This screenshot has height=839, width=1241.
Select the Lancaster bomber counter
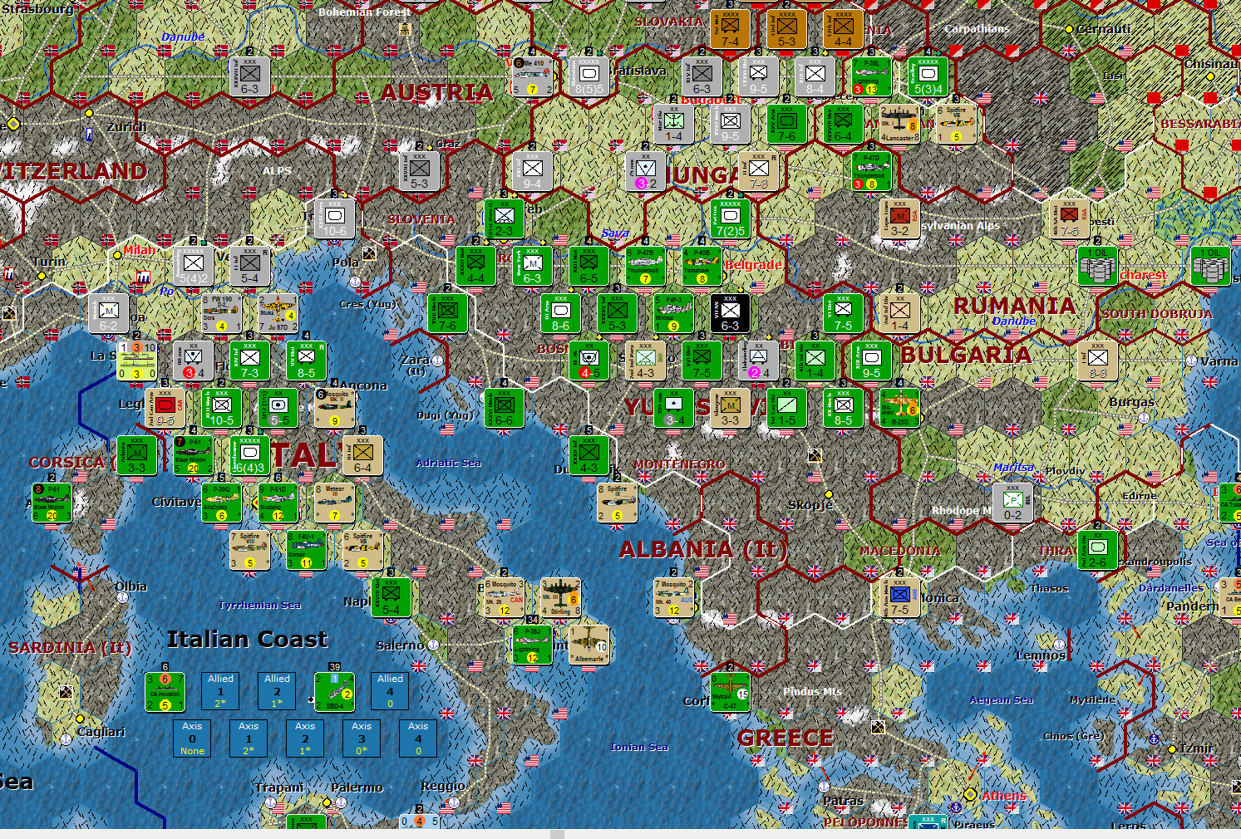(899, 124)
